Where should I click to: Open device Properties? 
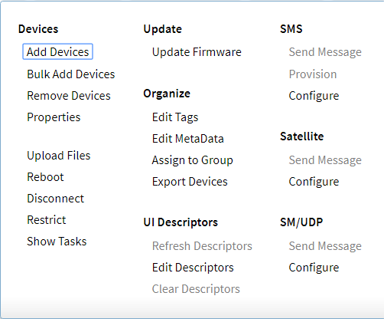click(x=54, y=117)
